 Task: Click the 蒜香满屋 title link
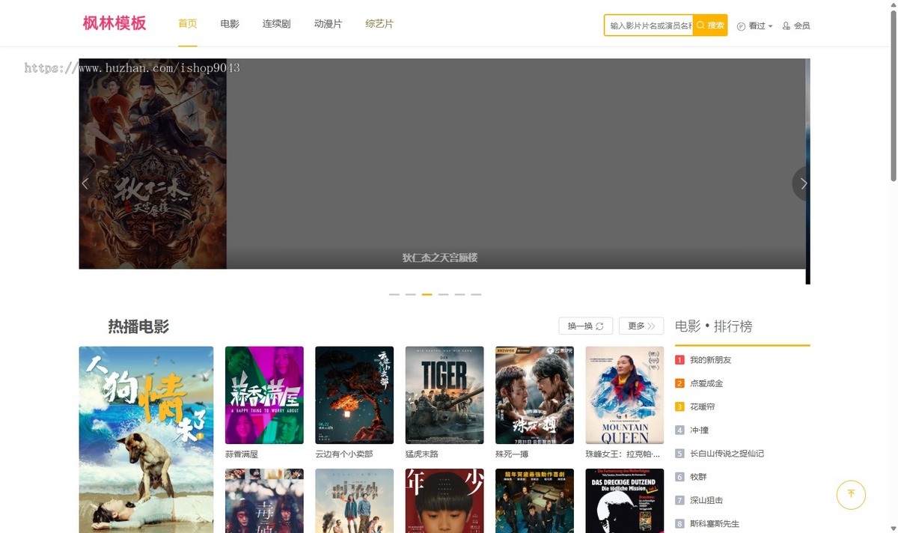tap(242, 454)
